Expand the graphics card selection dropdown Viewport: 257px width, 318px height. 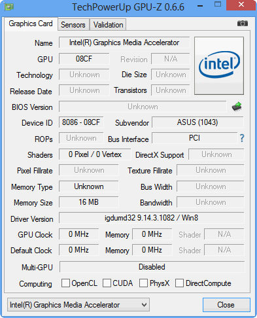coord(78,305)
